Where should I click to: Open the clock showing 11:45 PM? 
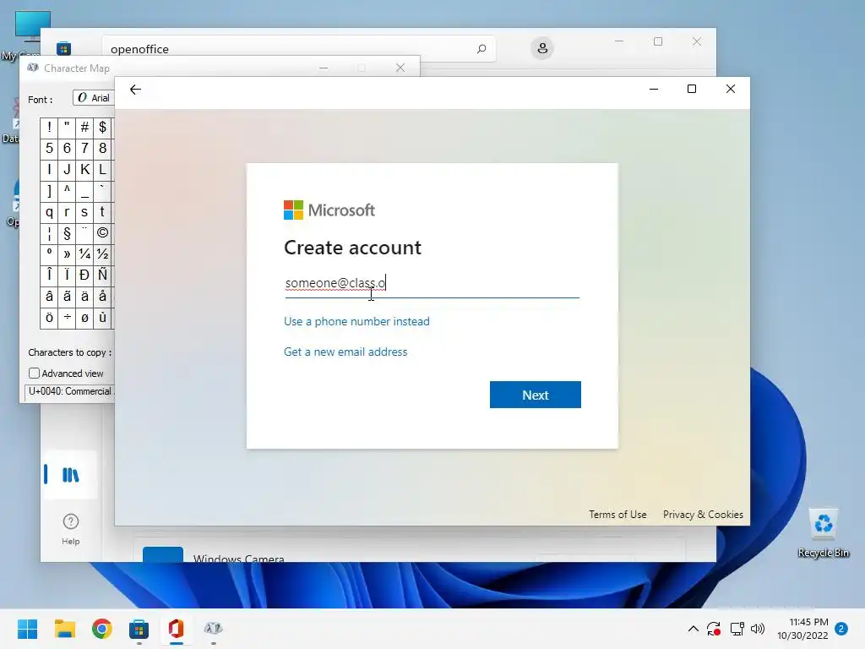(x=802, y=629)
